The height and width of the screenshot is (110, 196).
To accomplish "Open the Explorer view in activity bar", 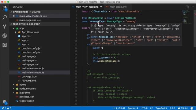I will [x=5, y=8].
